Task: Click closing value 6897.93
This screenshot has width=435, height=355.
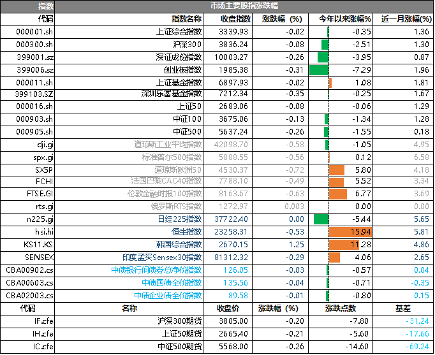Action: click(x=233, y=83)
